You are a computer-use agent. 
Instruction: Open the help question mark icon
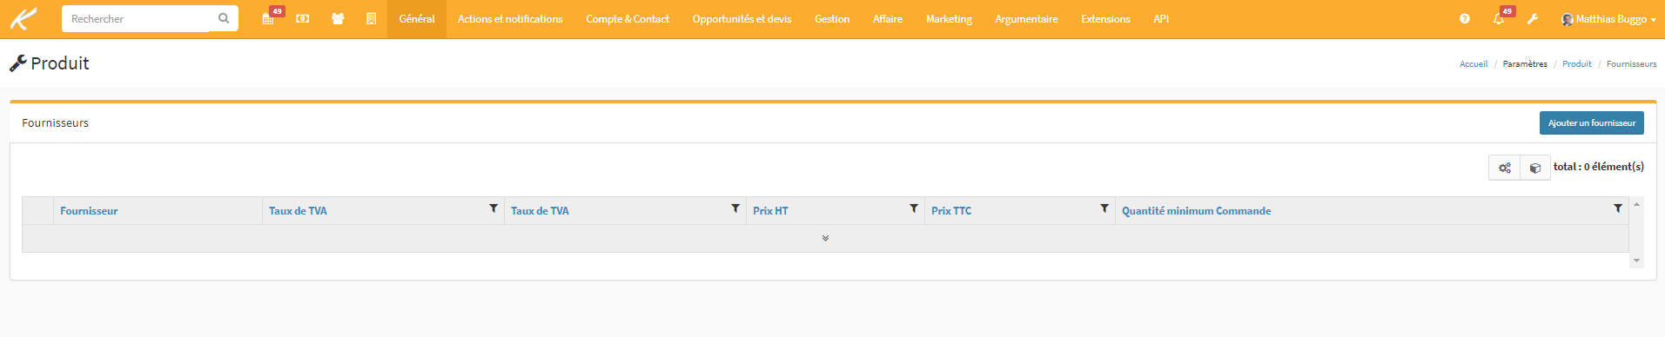pyautogui.click(x=1465, y=18)
